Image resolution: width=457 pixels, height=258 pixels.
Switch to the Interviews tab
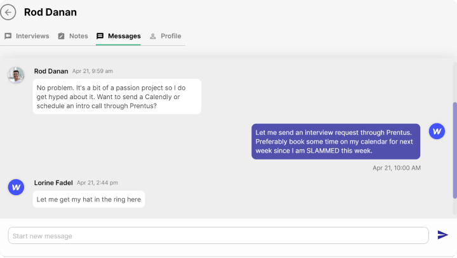pos(32,36)
